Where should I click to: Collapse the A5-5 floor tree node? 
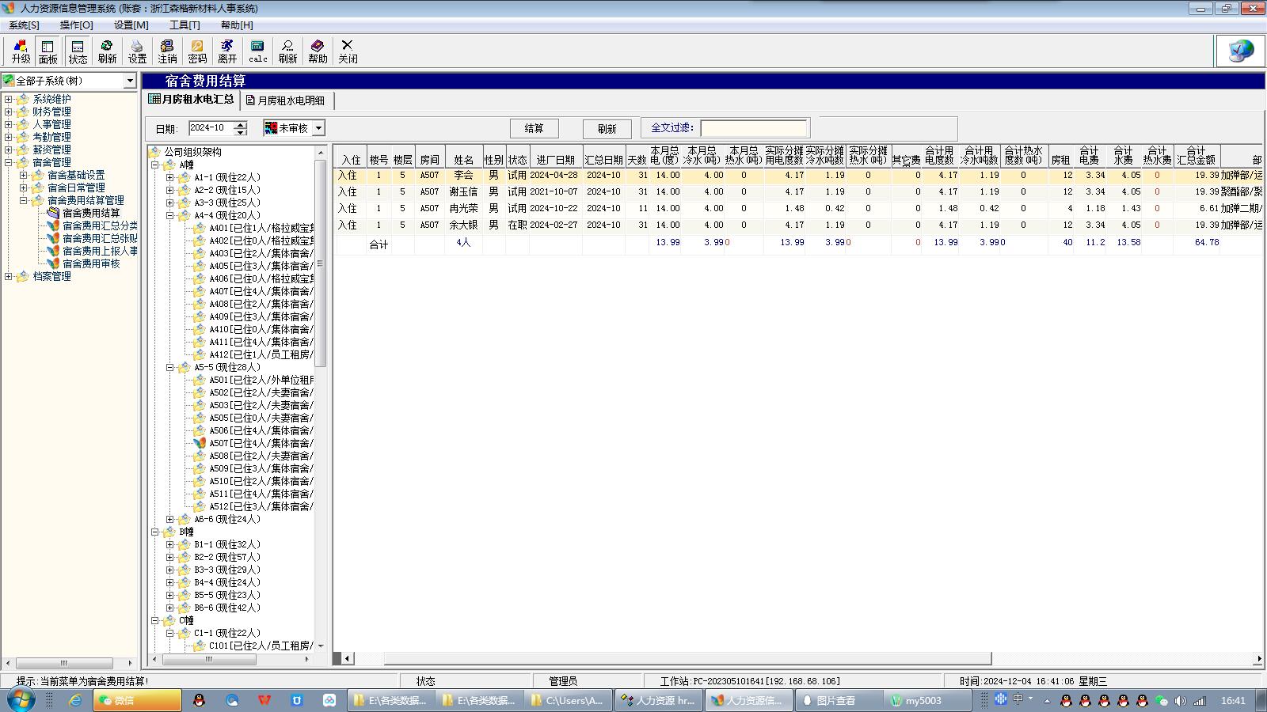point(169,367)
